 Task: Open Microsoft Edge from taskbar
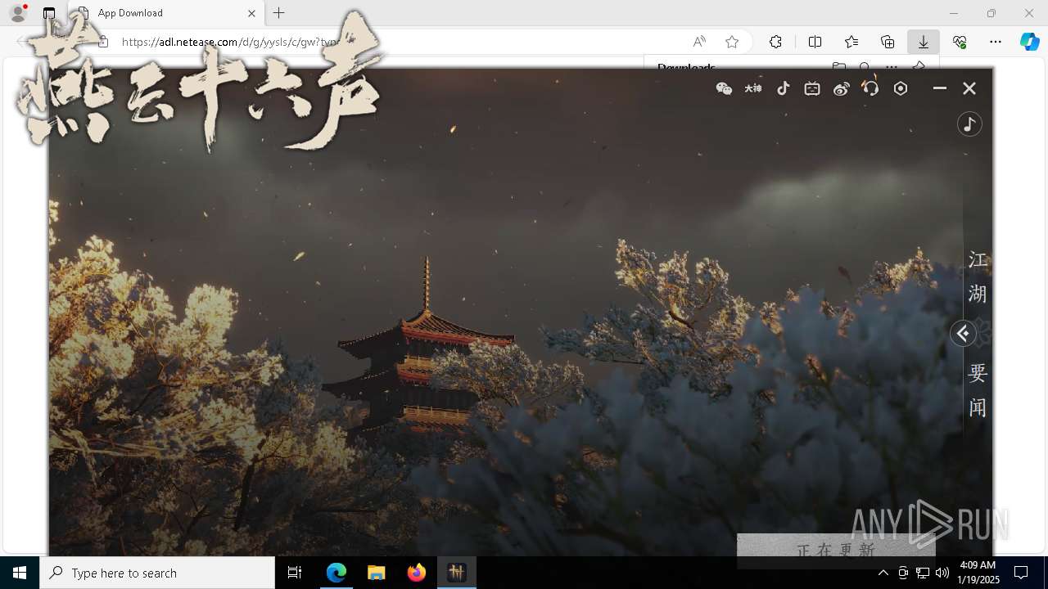point(337,573)
